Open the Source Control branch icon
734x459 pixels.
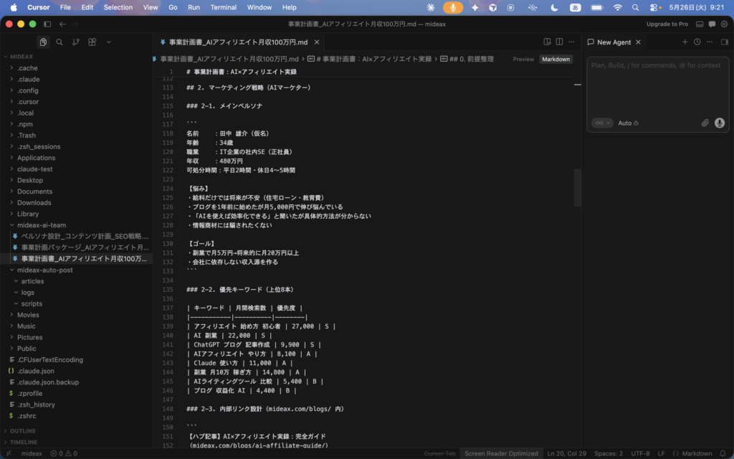point(76,42)
